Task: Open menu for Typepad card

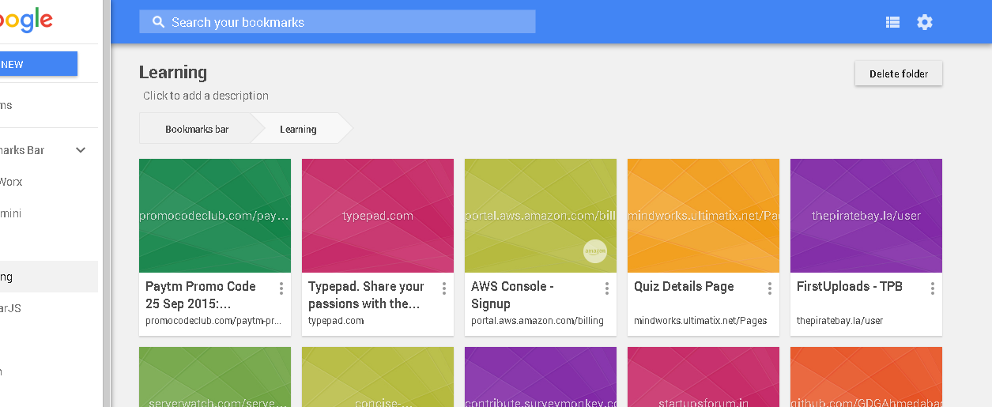Action: click(444, 288)
